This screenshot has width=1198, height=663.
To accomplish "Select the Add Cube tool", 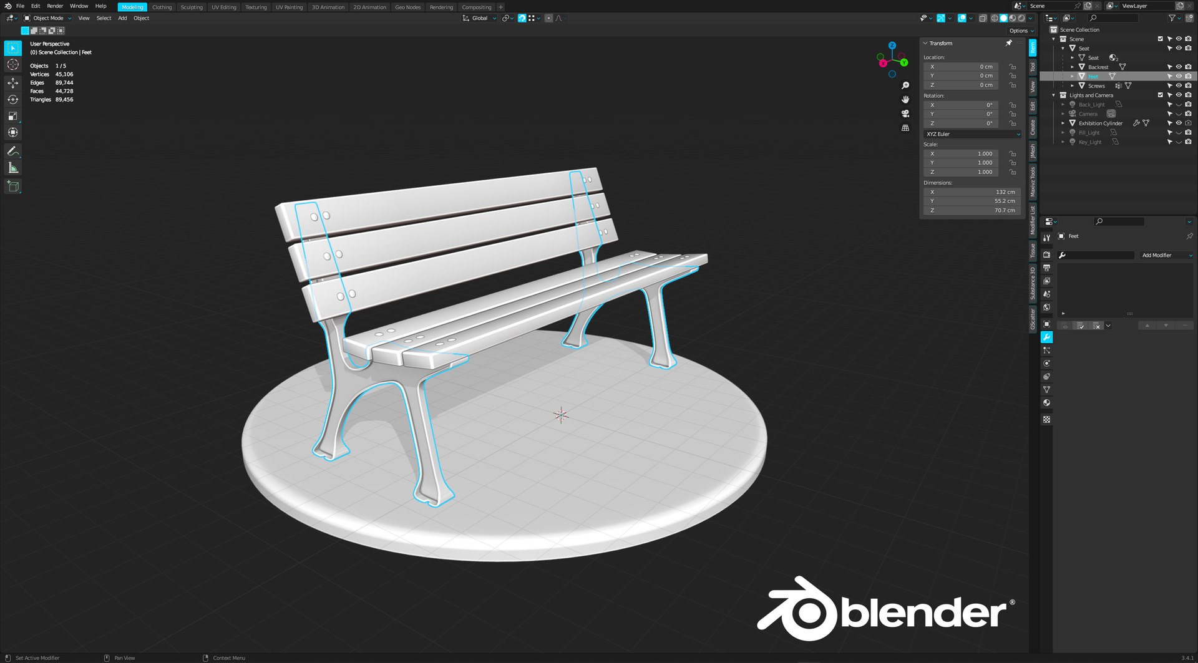I will pos(12,186).
